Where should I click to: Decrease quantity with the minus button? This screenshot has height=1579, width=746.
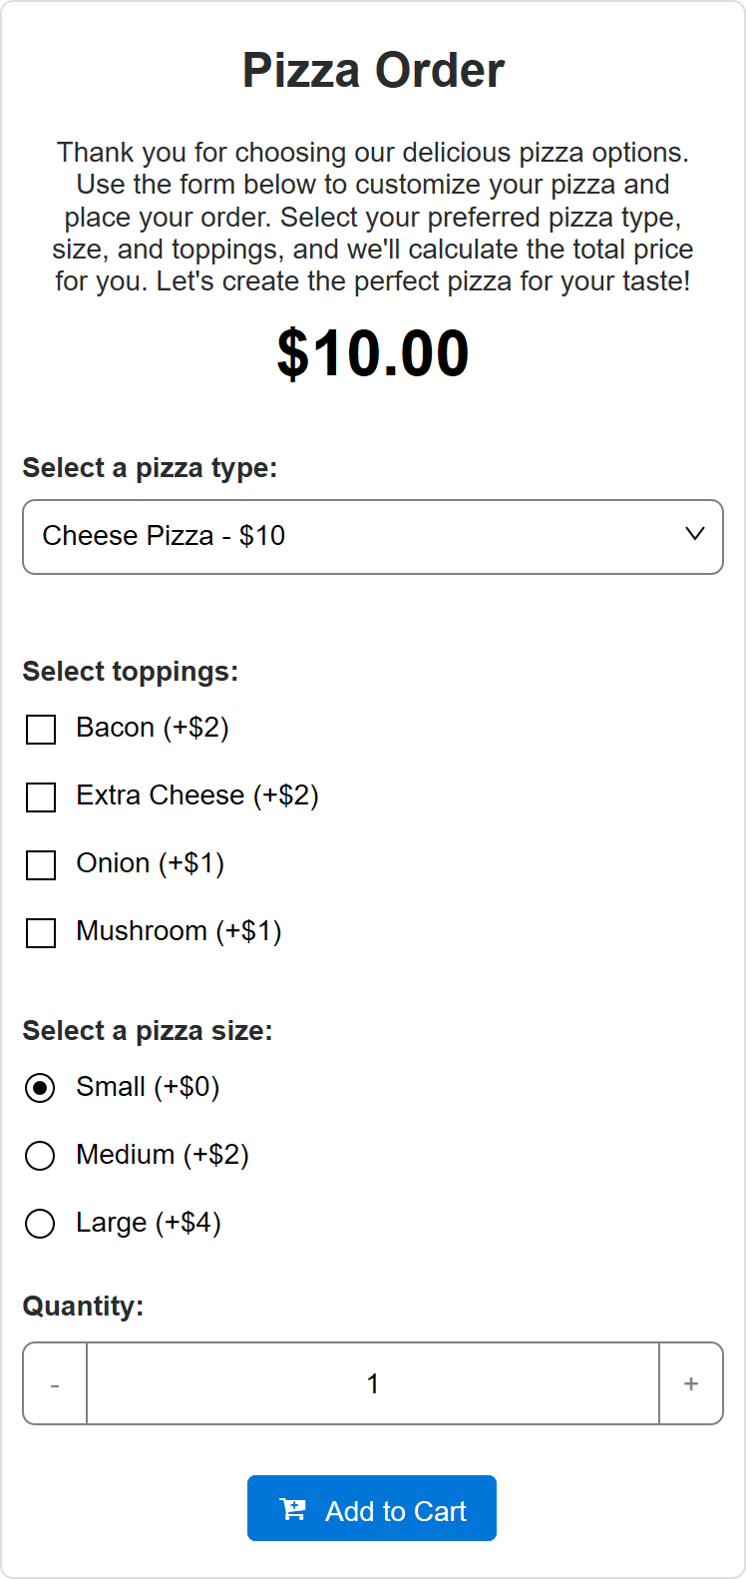click(55, 1384)
